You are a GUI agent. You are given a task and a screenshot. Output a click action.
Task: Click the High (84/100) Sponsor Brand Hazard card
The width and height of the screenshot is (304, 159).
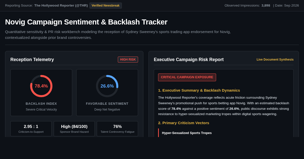point(74,129)
